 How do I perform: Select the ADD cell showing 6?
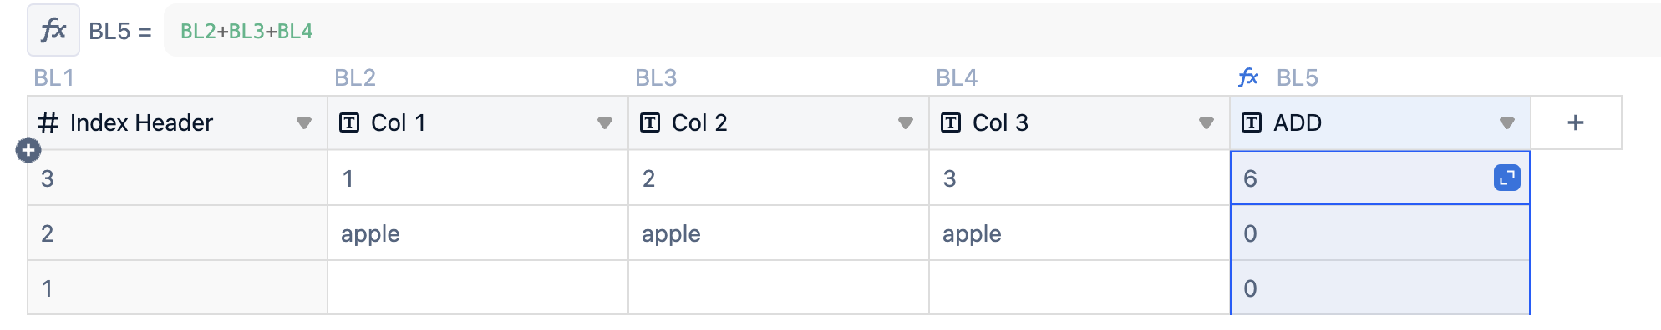[1380, 177]
